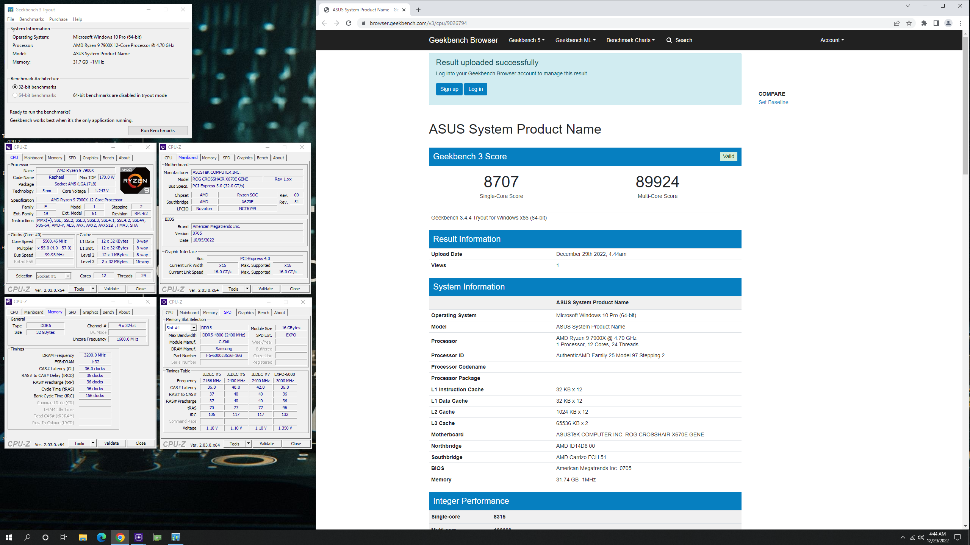
Task: Open Windows Start menu
Action: [9, 537]
